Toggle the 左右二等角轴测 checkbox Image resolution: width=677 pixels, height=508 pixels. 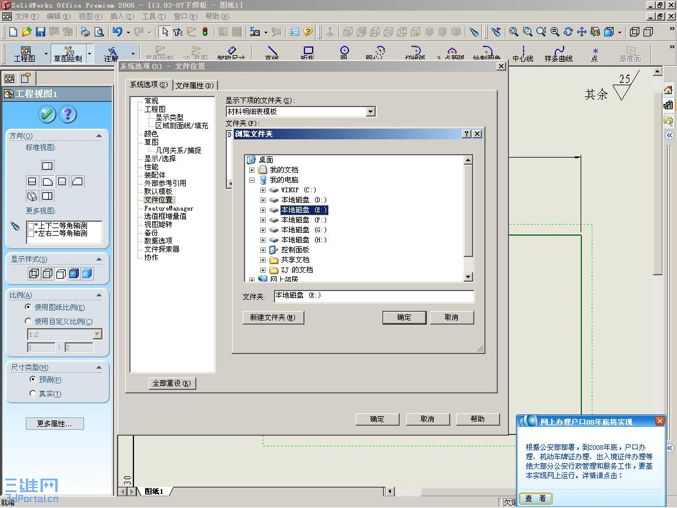click(x=31, y=233)
